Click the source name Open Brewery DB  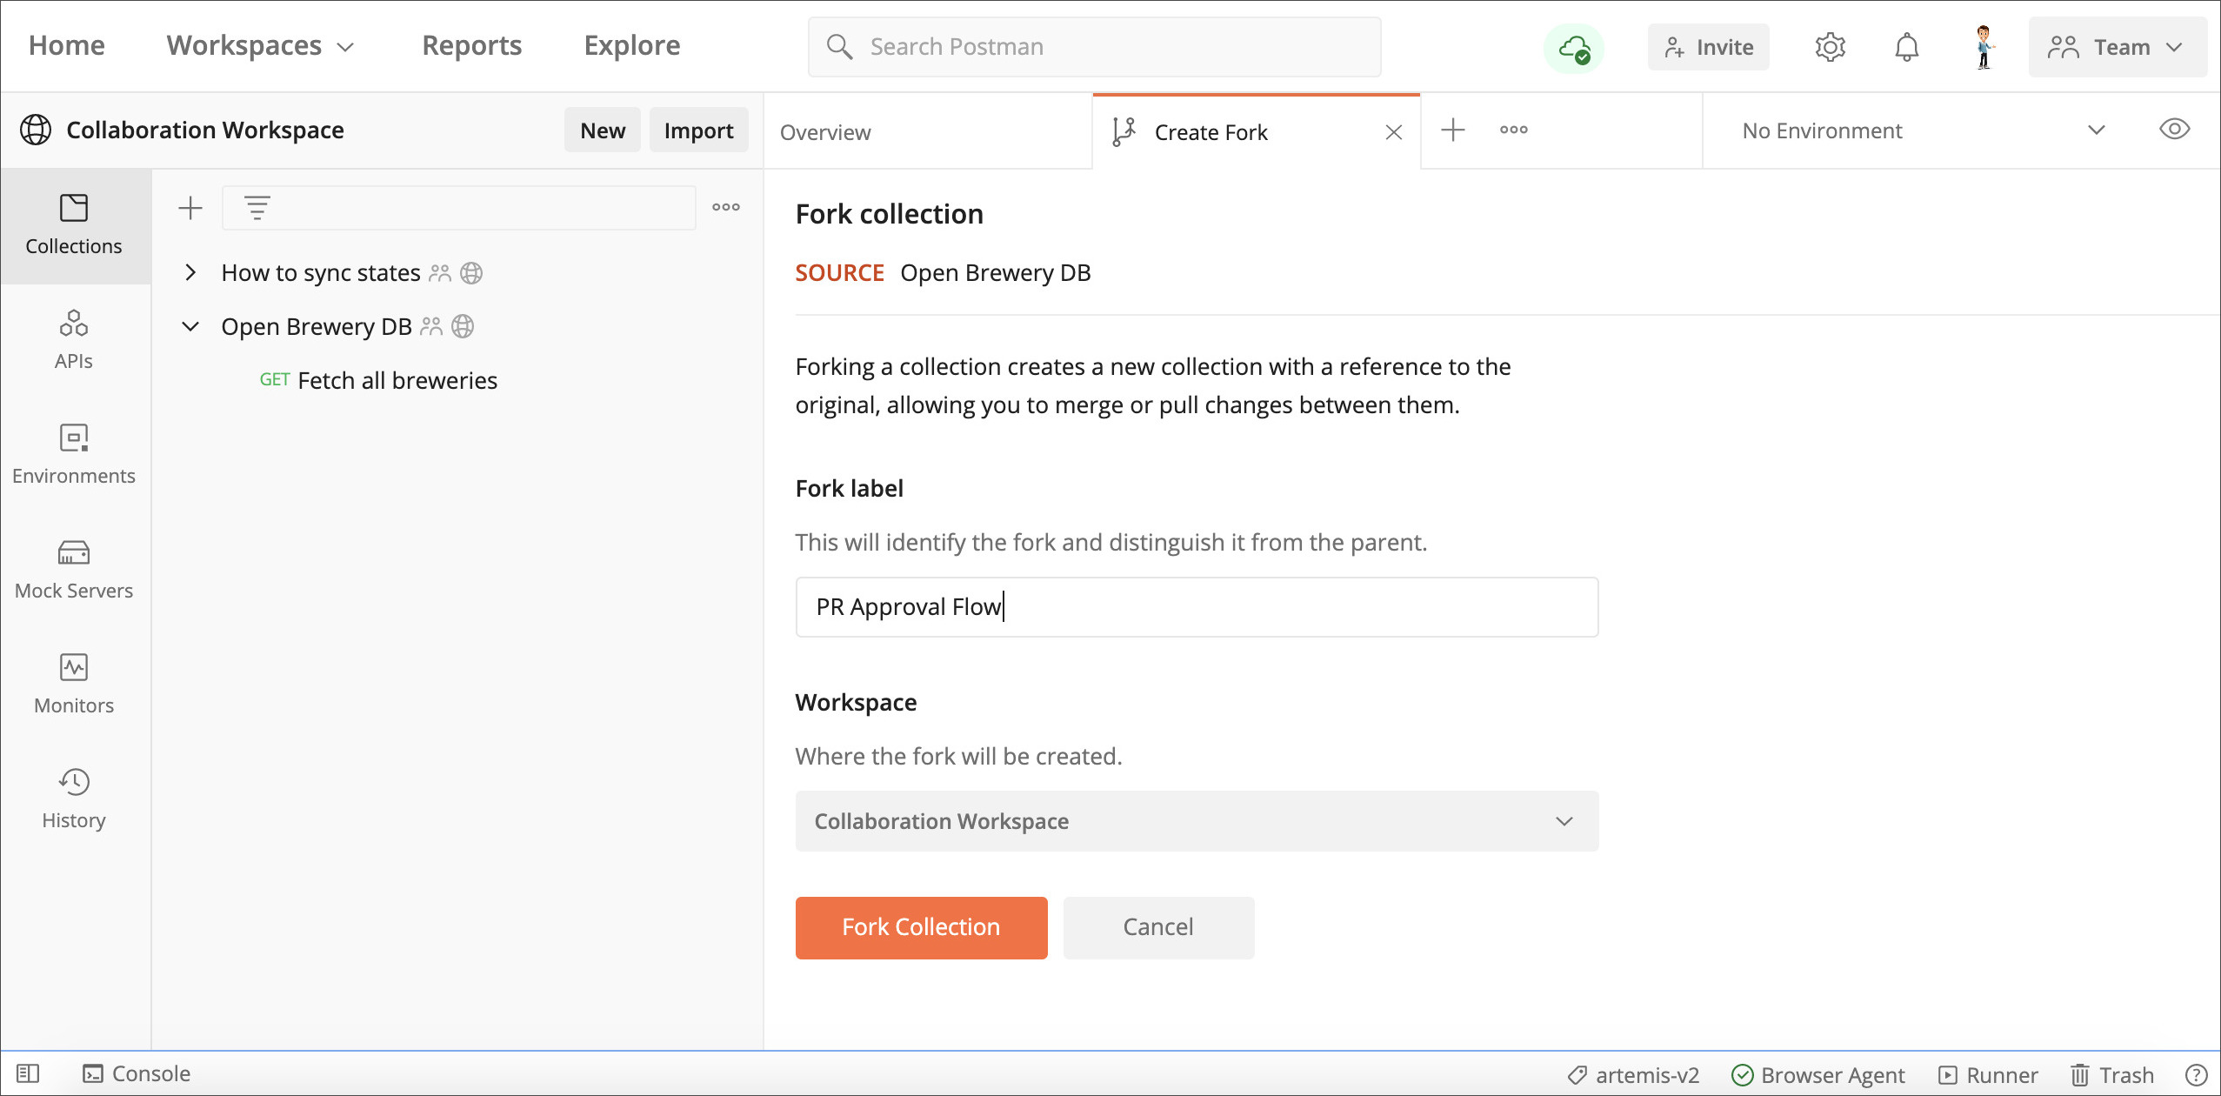995,273
